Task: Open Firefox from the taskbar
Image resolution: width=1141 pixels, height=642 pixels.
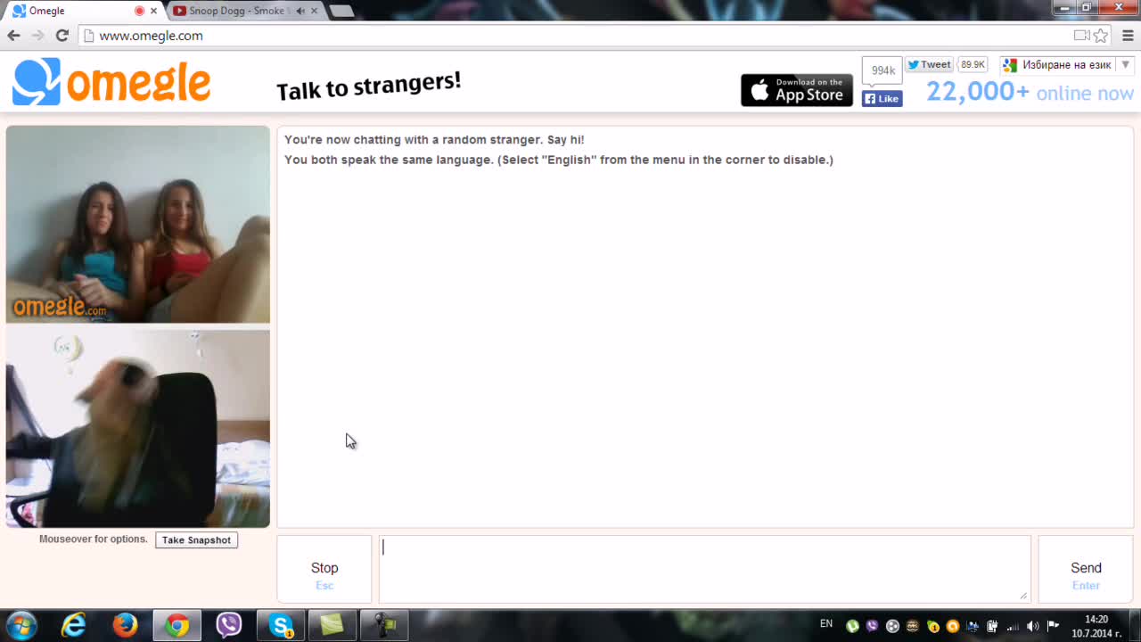Action: [125, 626]
